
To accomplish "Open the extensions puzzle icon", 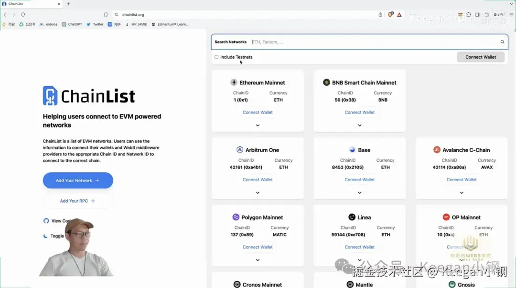I will pyautogui.click(x=469, y=14).
